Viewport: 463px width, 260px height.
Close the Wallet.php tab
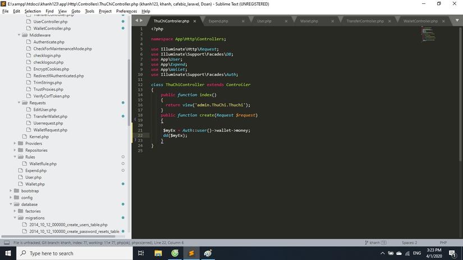(x=332, y=21)
